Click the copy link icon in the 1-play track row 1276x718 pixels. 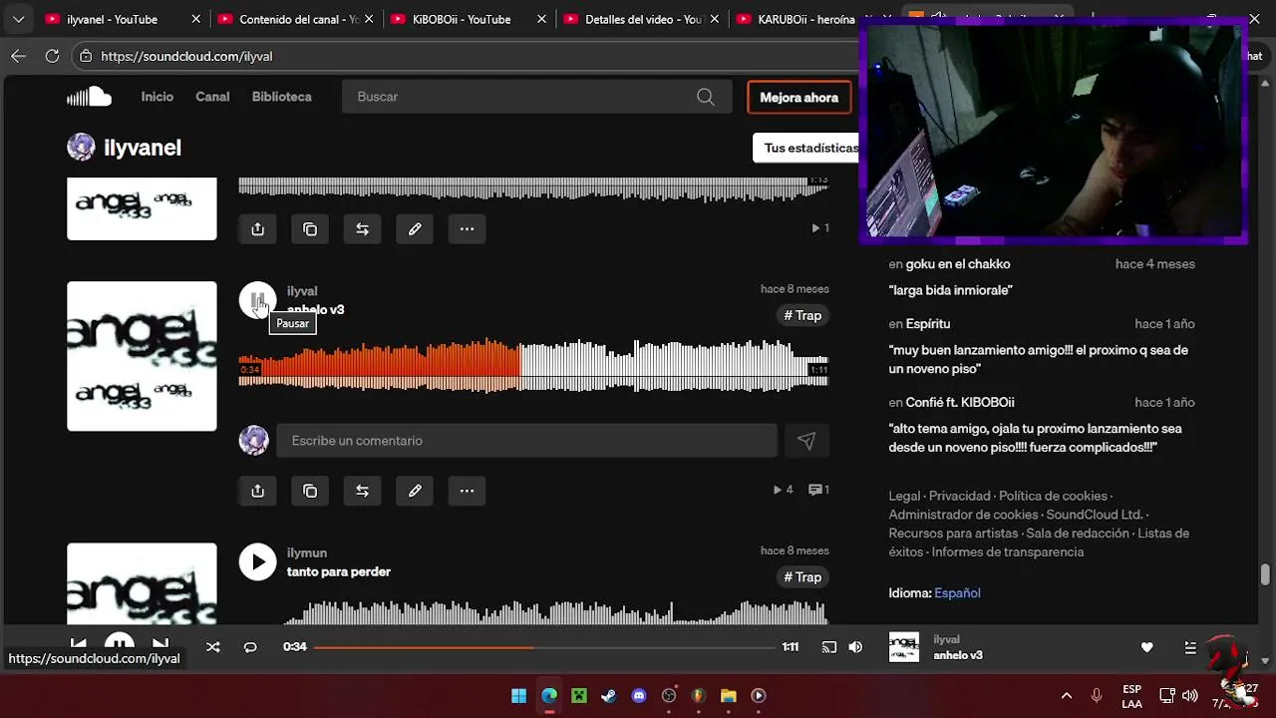(310, 229)
